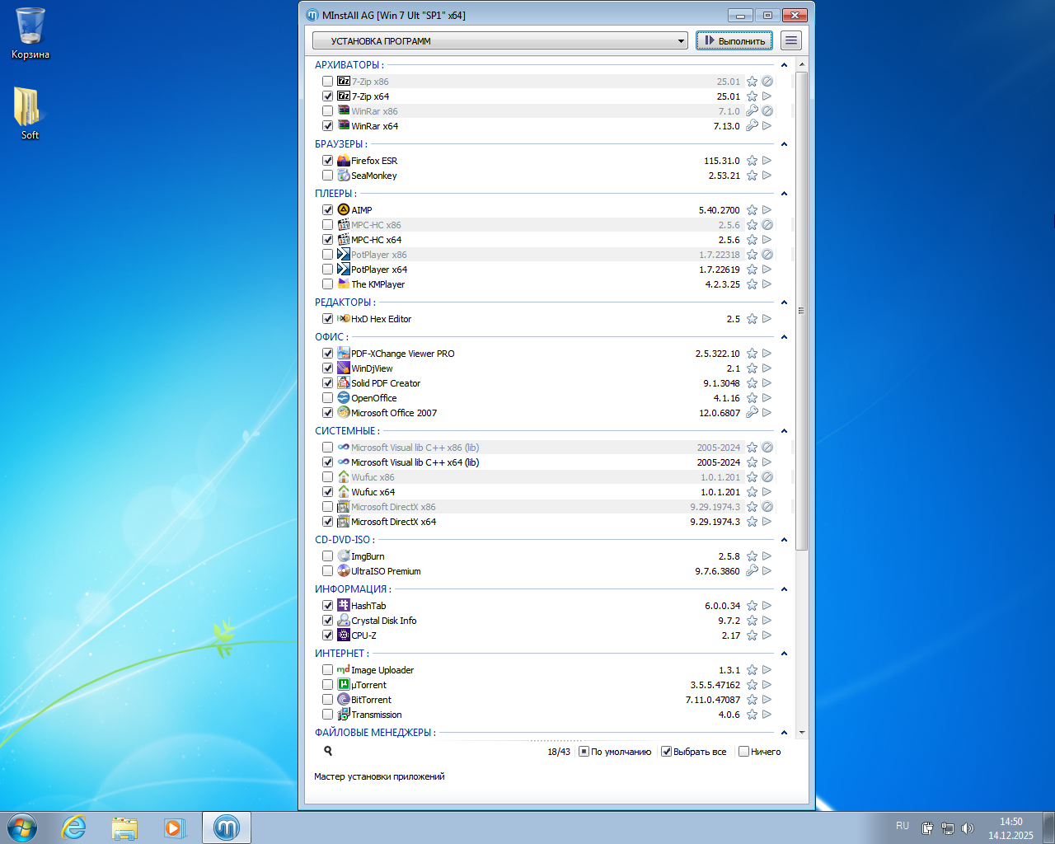The image size is (1055, 844).
Task: Tick the OpenOffice checkbox
Action: click(328, 398)
